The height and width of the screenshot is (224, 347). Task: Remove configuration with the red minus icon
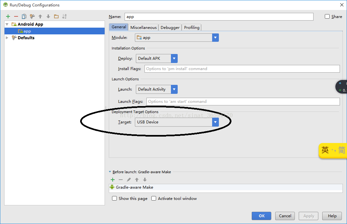pos(16,16)
